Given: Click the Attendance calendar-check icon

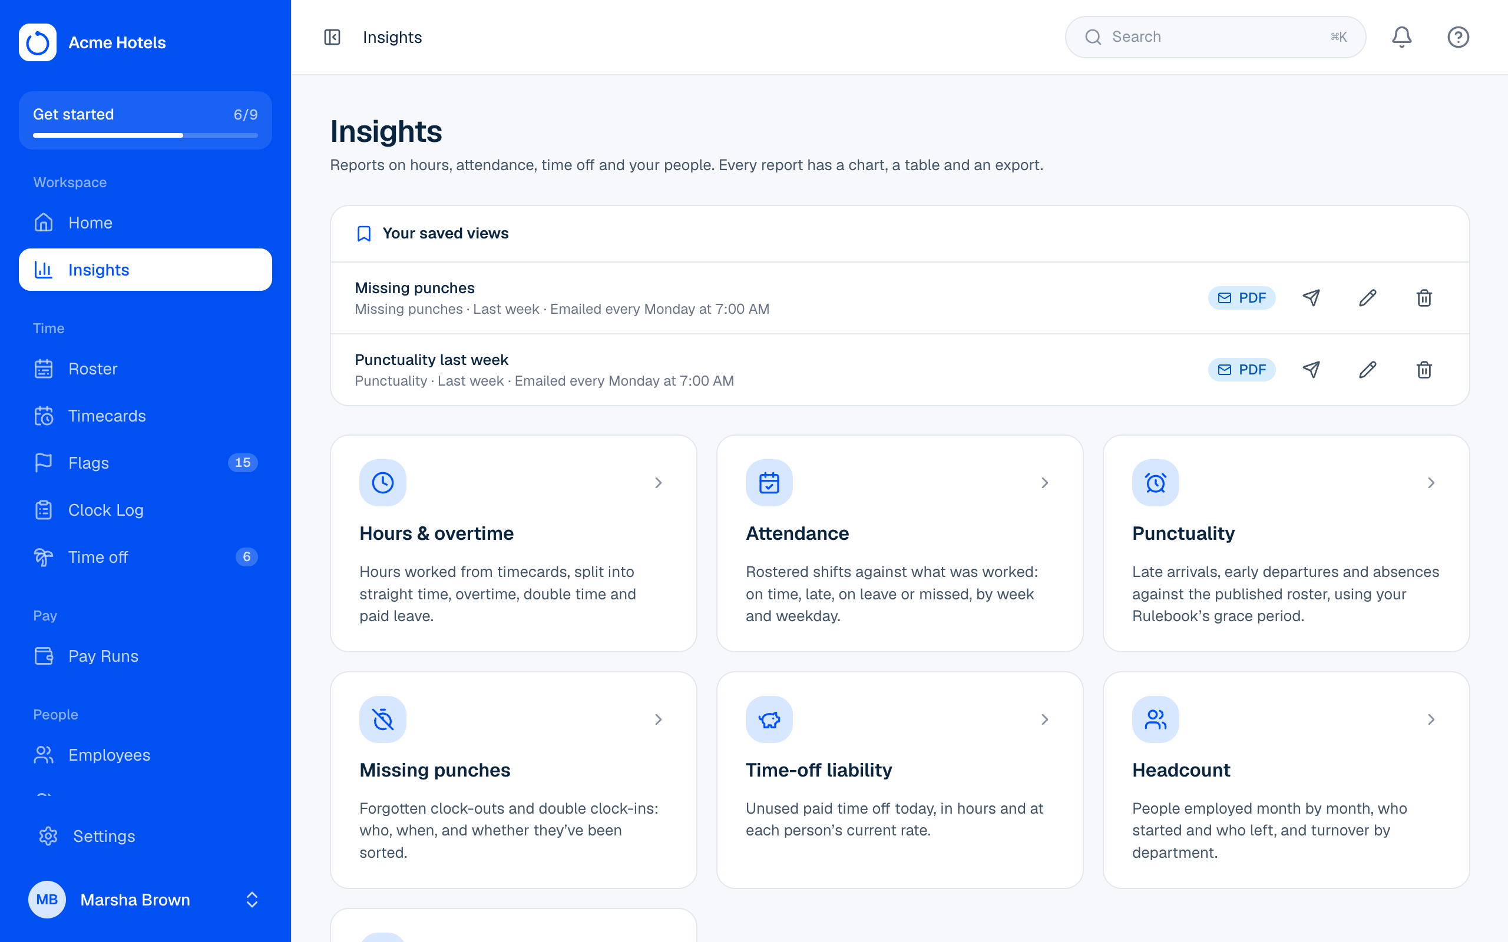Looking at the screenshot, I should tap(769, 483).
